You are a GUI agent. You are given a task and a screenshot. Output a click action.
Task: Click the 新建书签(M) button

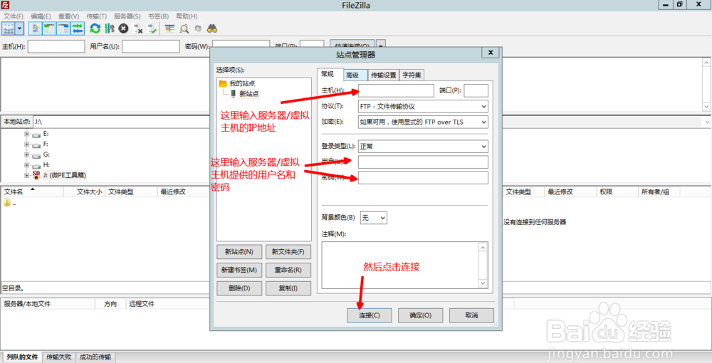tap(239, 270)
